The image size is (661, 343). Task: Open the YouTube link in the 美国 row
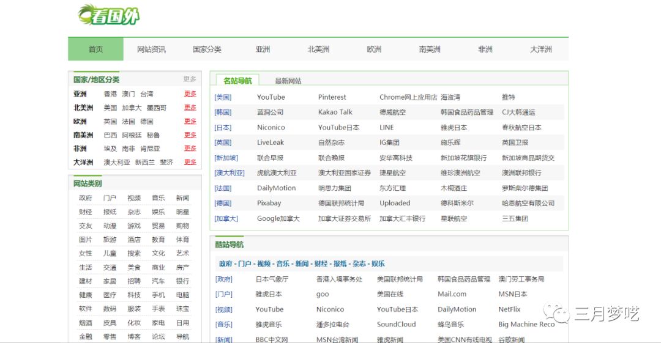[271, 97]
